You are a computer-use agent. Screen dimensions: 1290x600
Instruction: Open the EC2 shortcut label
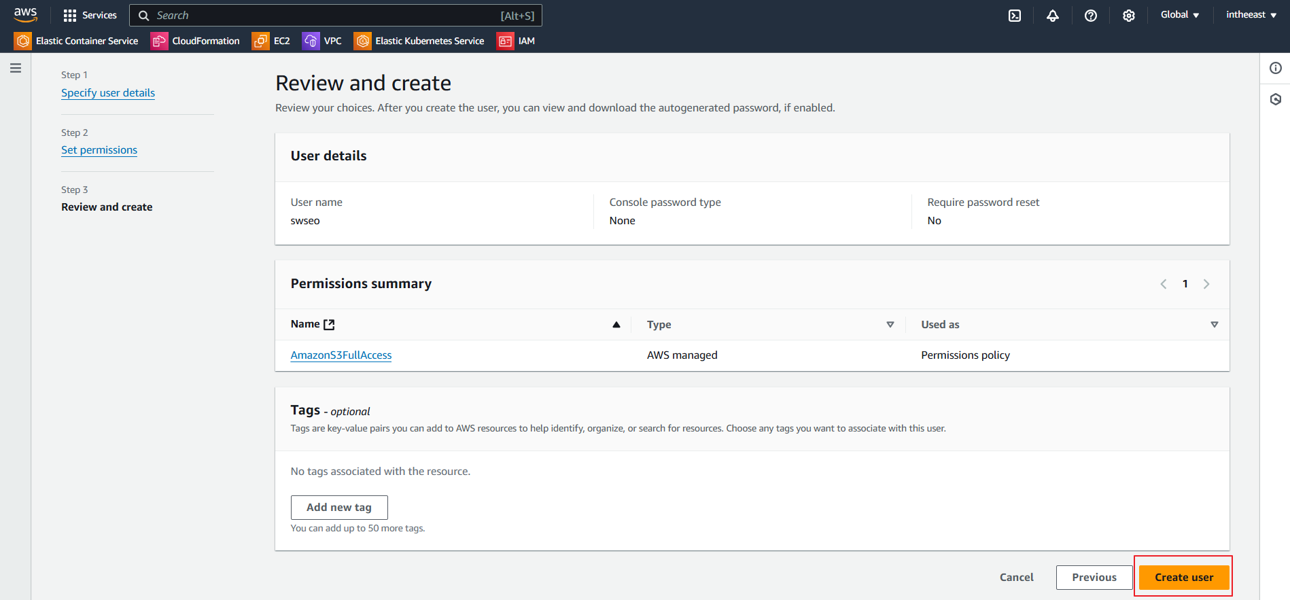coord(281,41)
